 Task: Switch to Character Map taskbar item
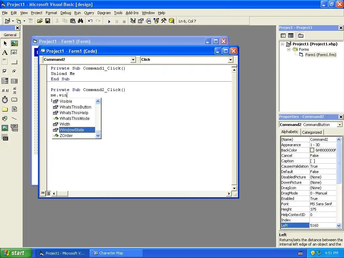point(116,253)
